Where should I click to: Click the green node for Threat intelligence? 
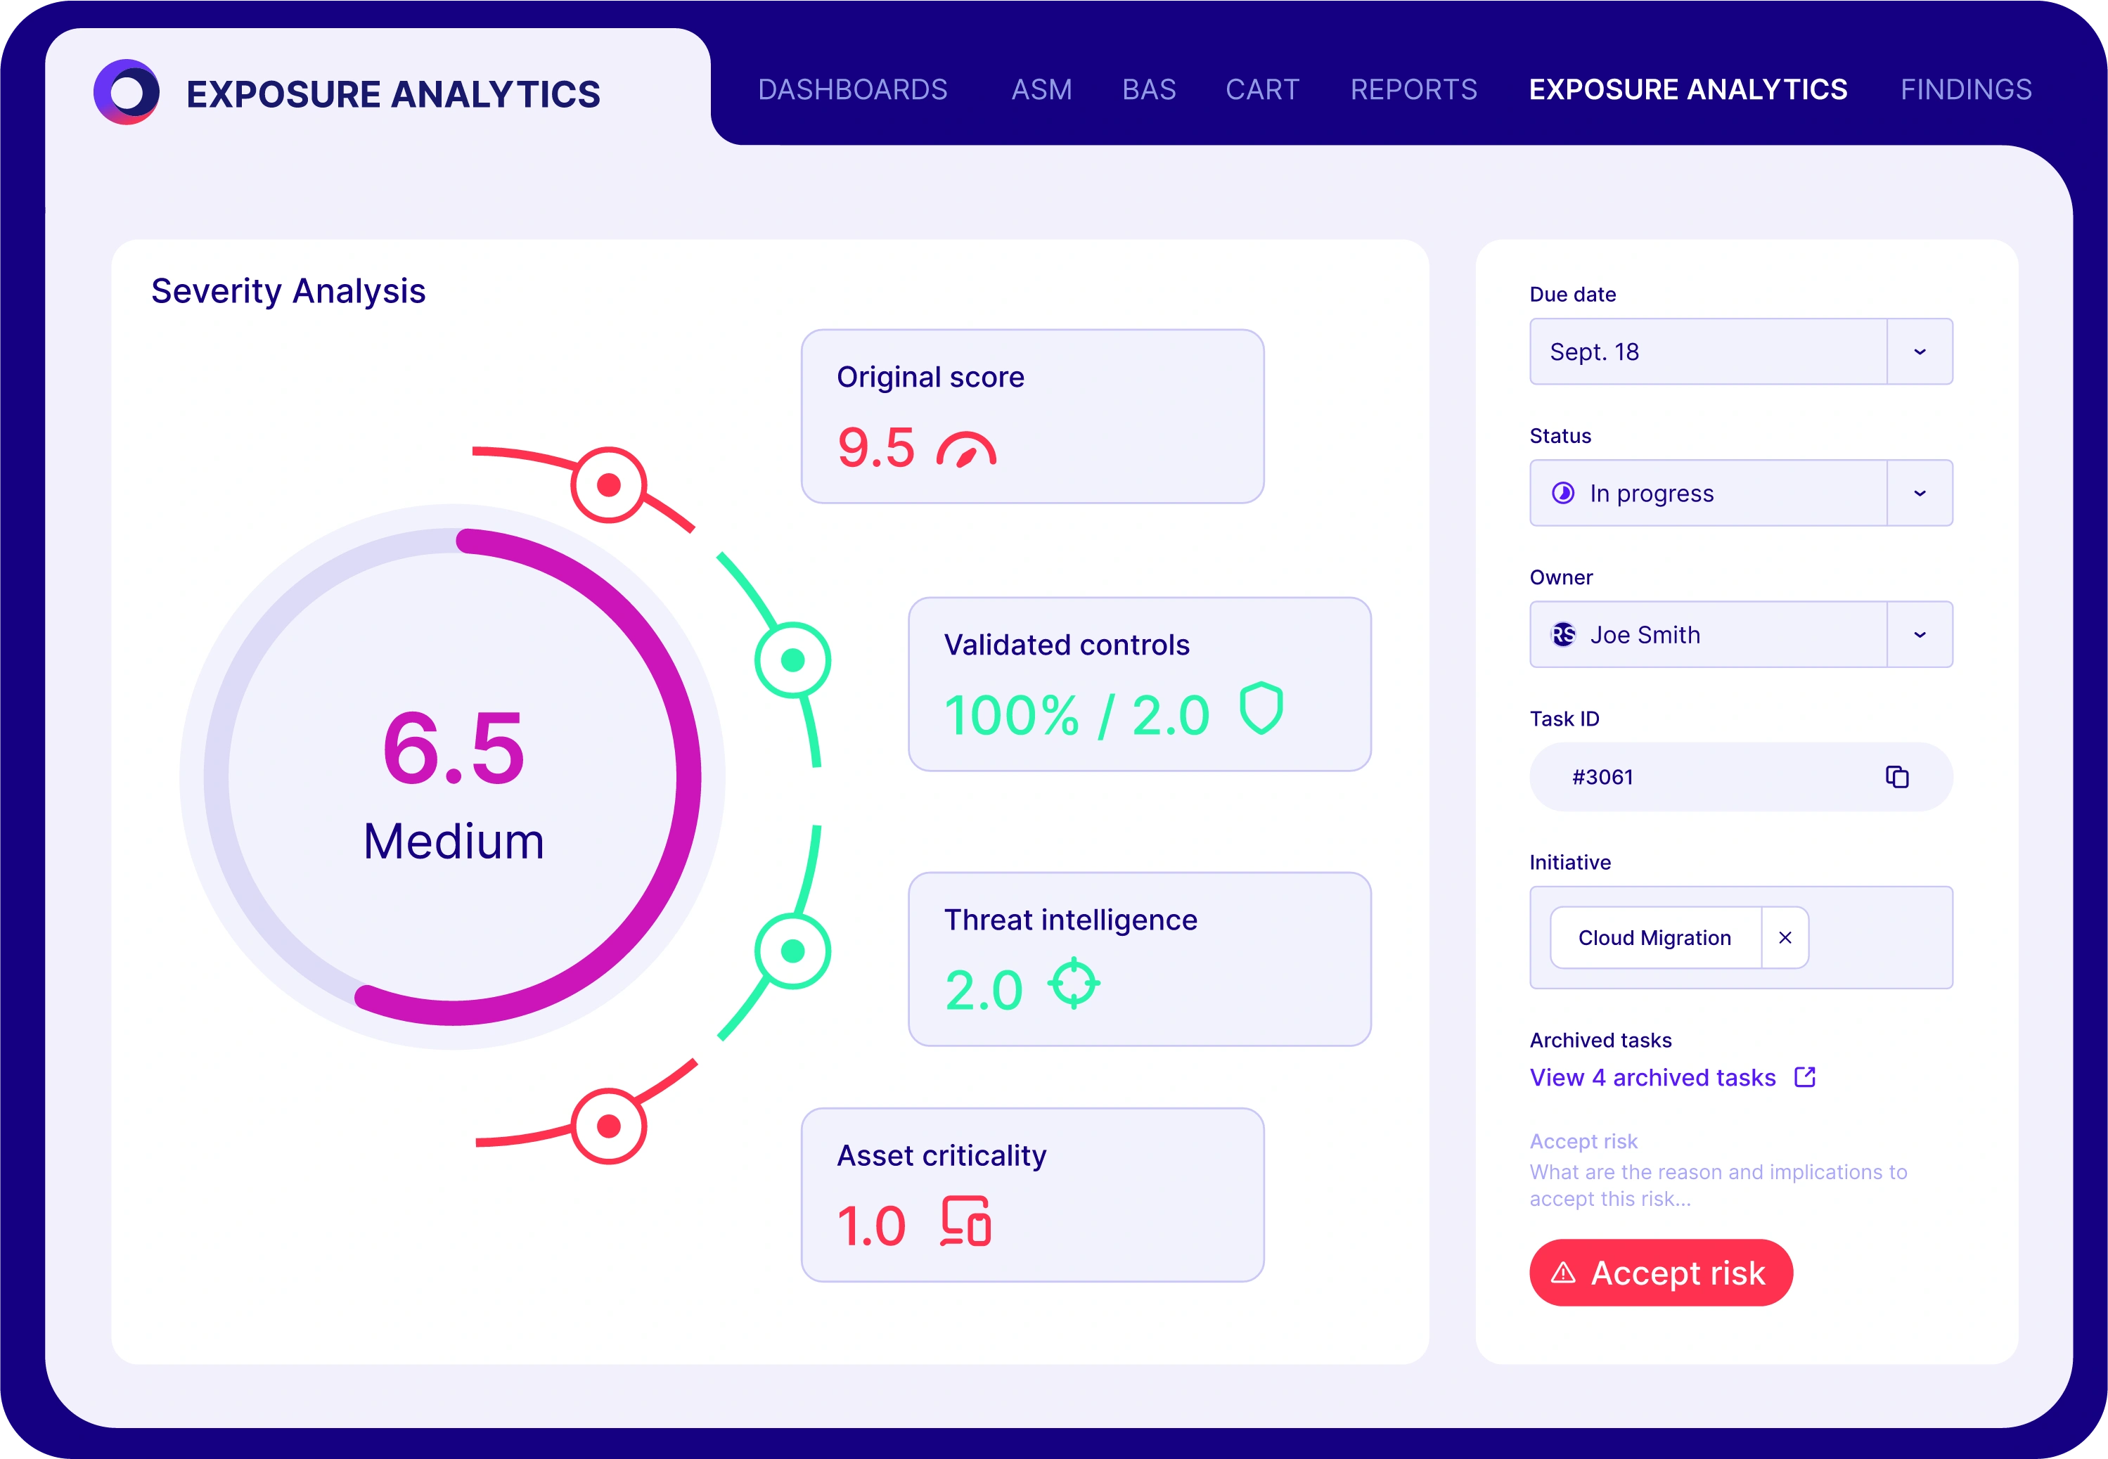[792, 951]
